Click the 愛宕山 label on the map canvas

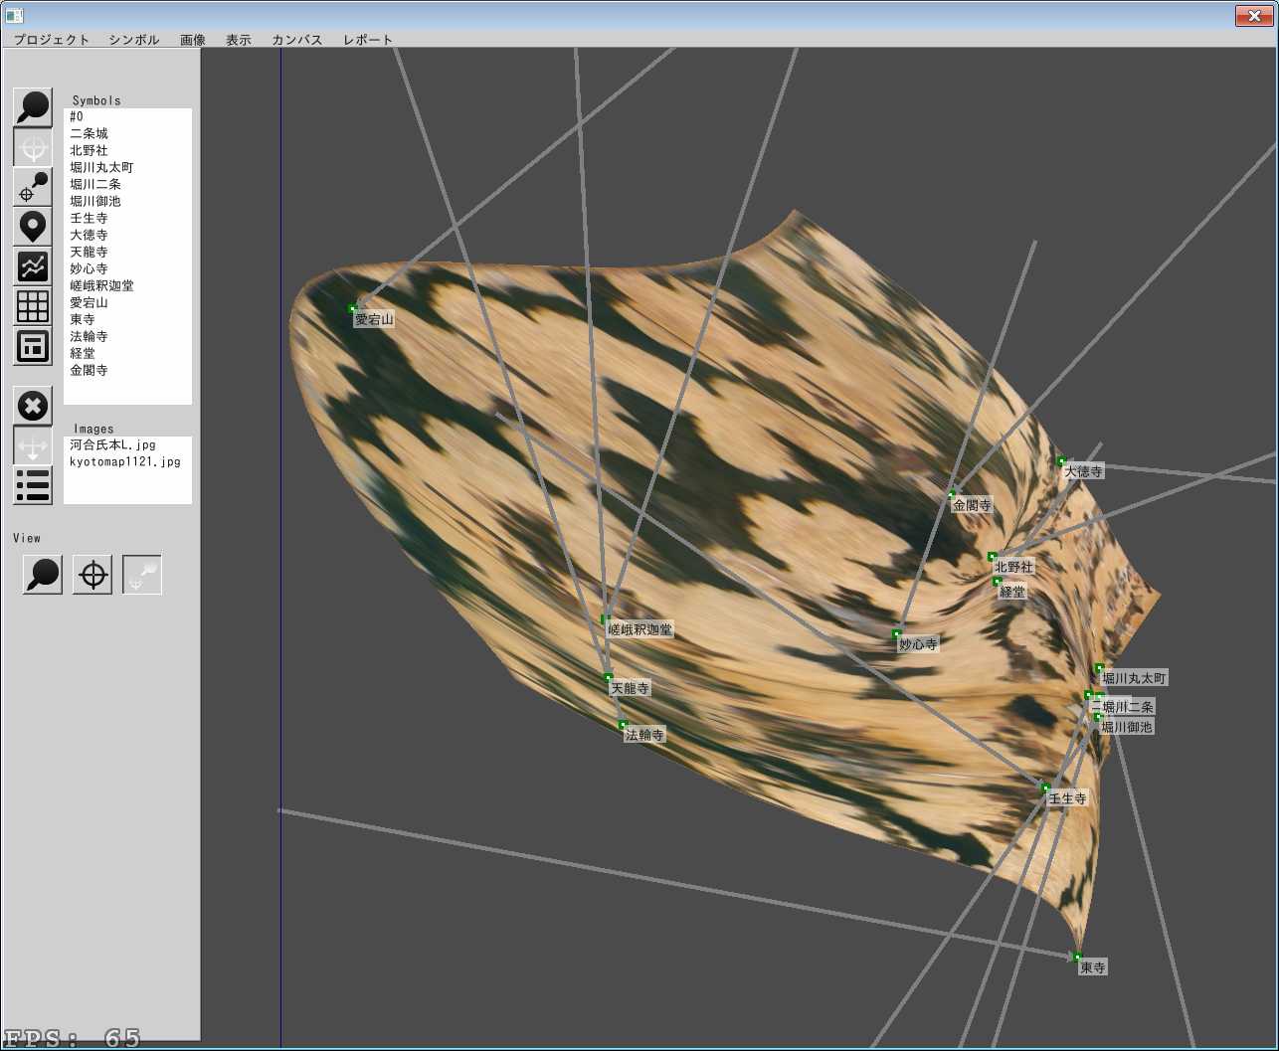[374, 319]
